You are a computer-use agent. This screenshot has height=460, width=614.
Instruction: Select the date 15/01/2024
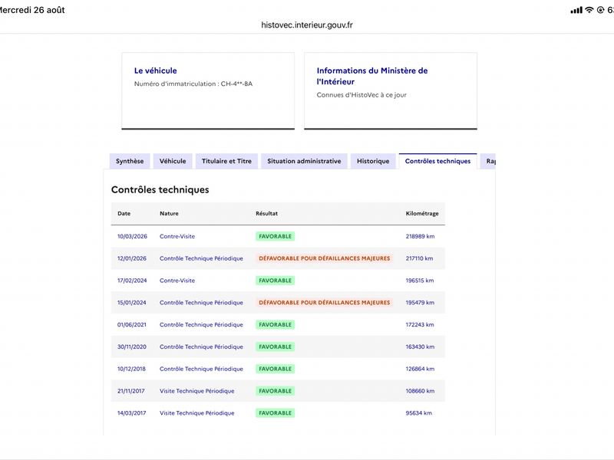(132, 303)
